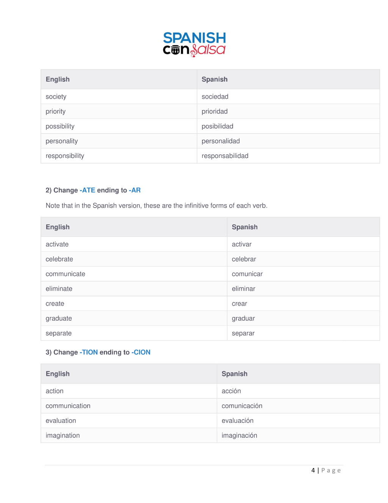Click the word separate
The width and height of the screenshot is (388, 503).
[x=59, y=333]
